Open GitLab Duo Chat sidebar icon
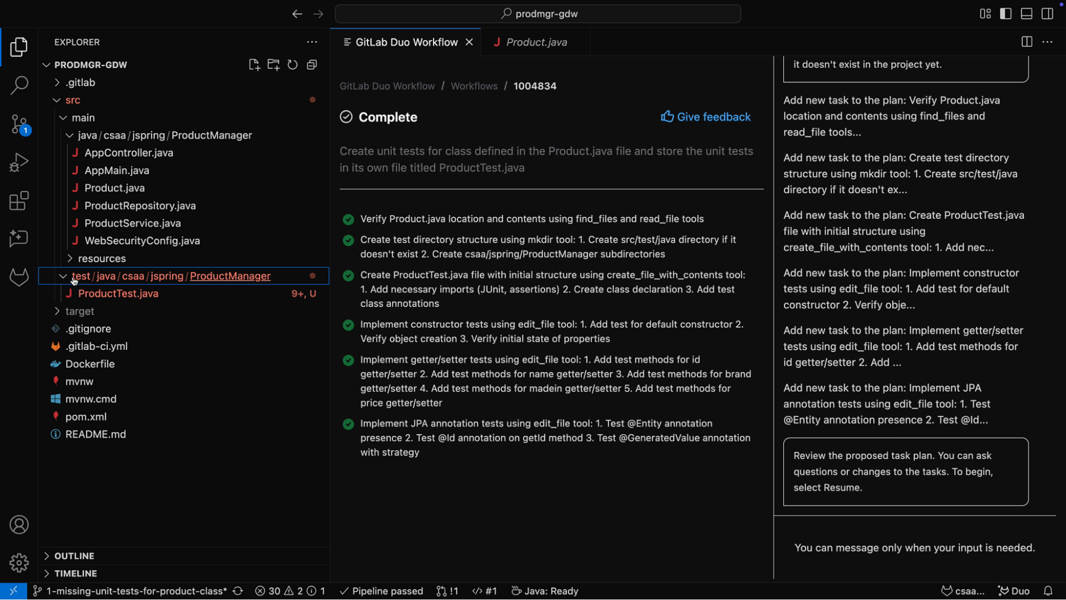Image resolution: width=1066 pixels, height=600 pixels. click(x=19, y=238)
